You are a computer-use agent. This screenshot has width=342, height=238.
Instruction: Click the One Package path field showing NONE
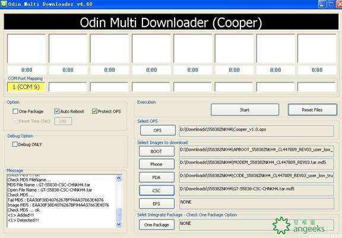tap(256, 225)
